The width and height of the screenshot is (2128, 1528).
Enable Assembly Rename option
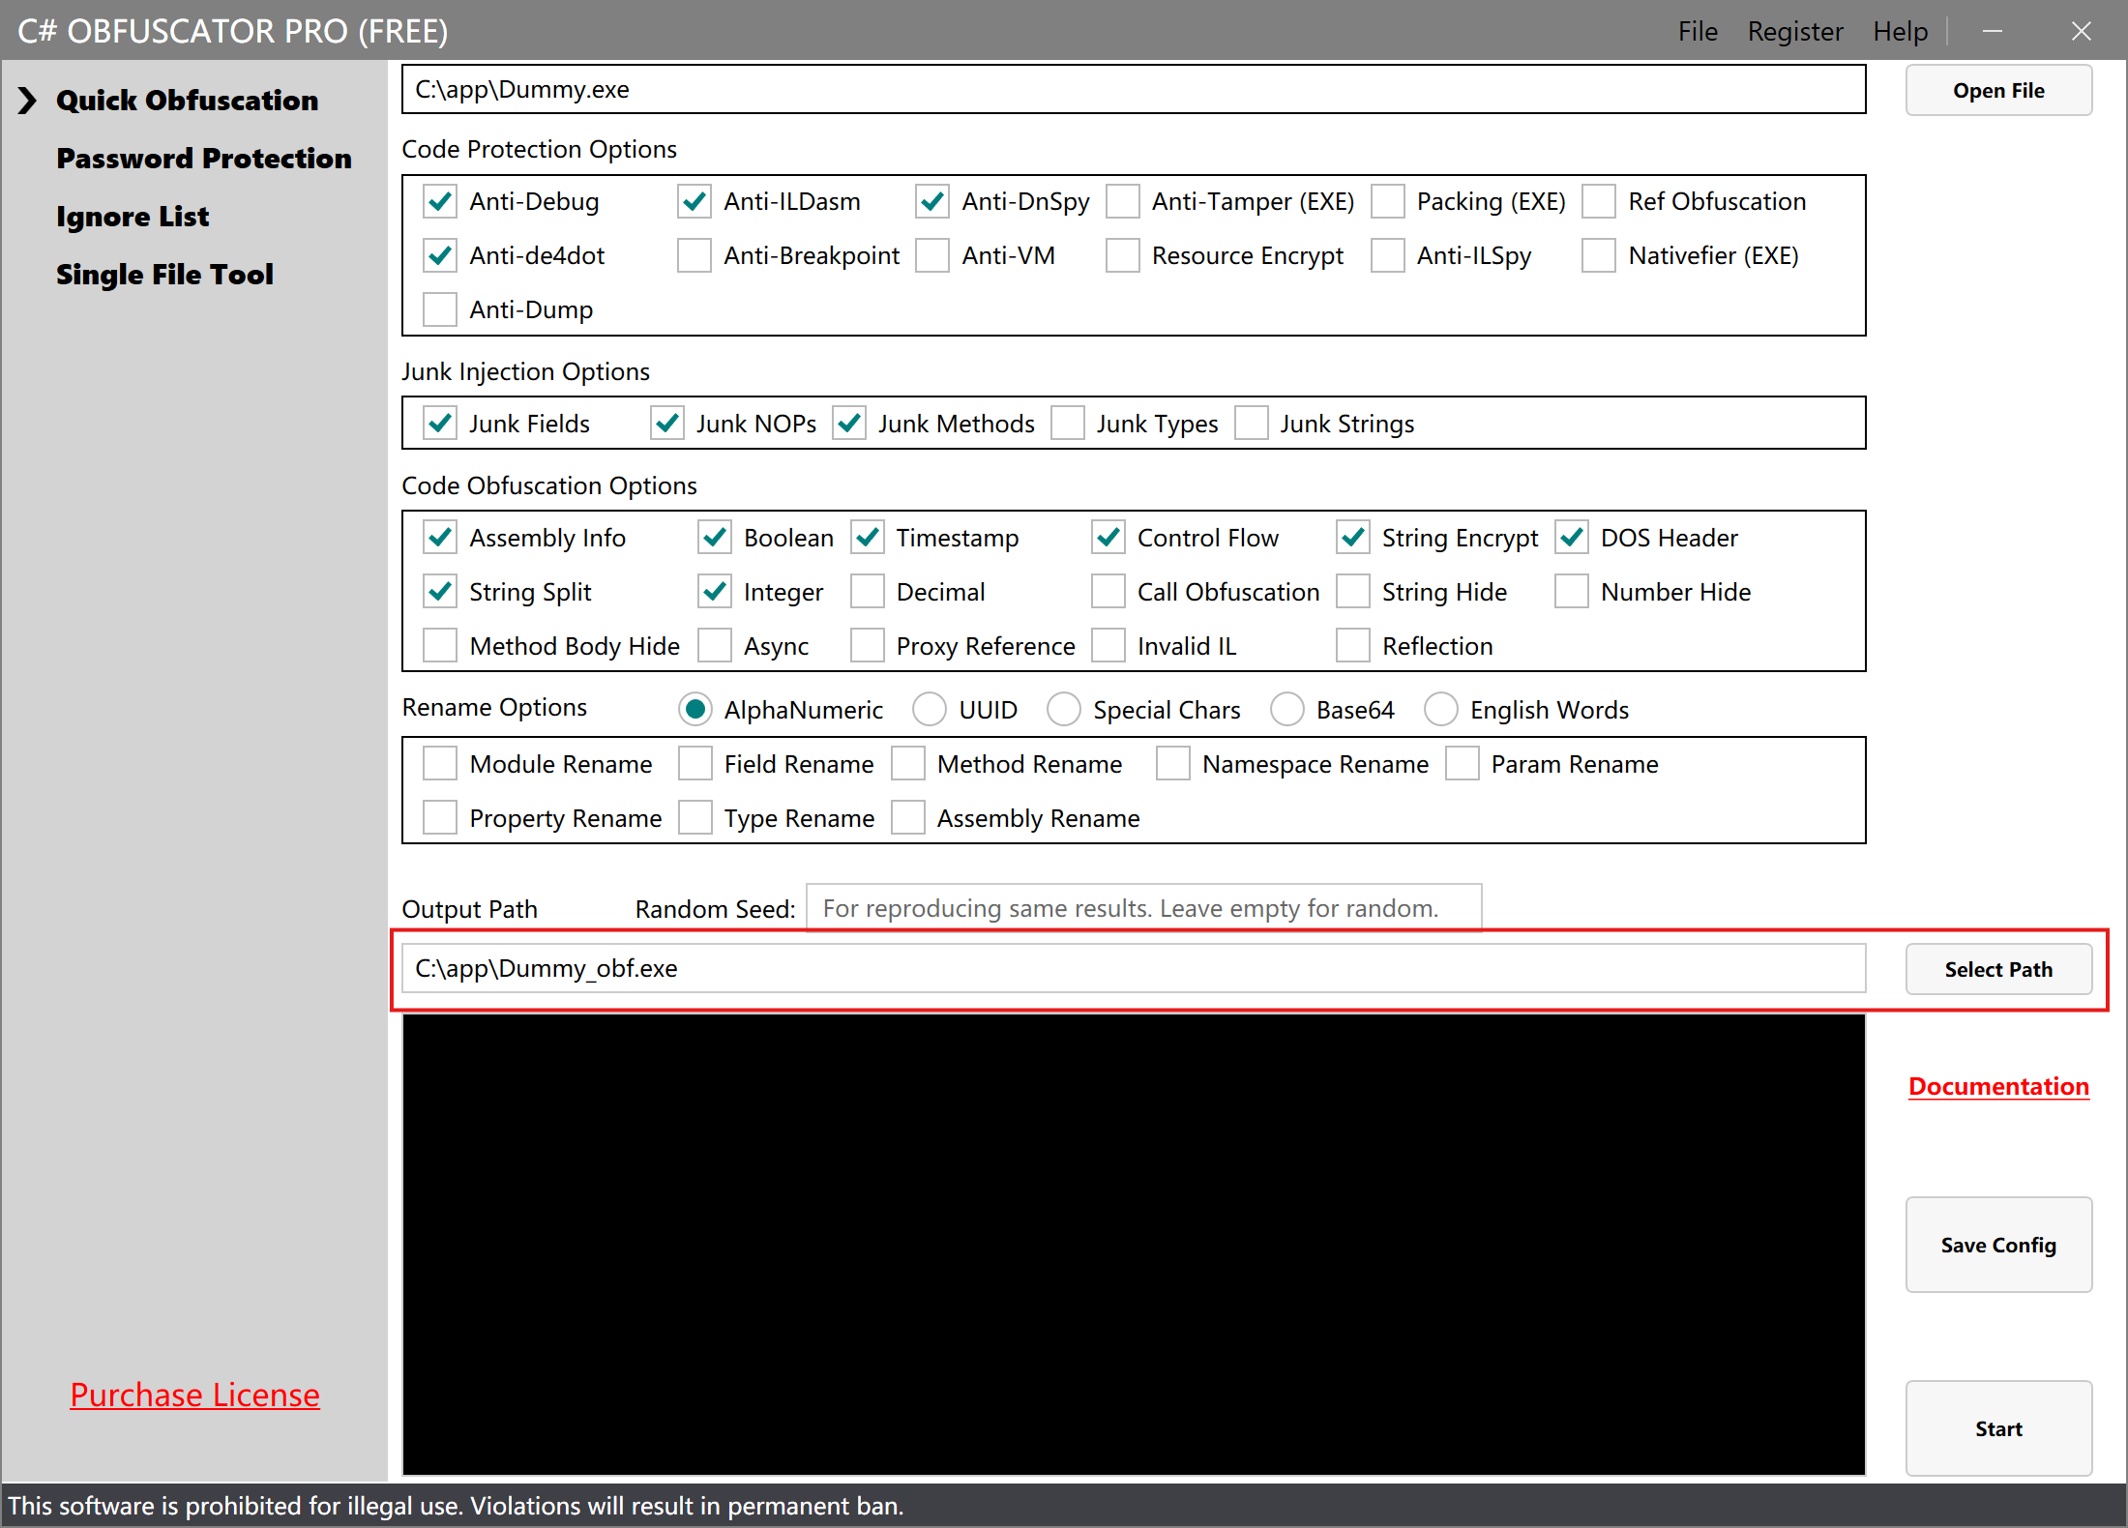coord(907,817)
